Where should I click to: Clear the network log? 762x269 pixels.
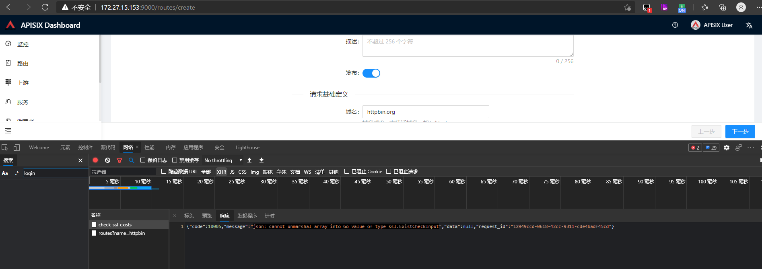(107, 160)
